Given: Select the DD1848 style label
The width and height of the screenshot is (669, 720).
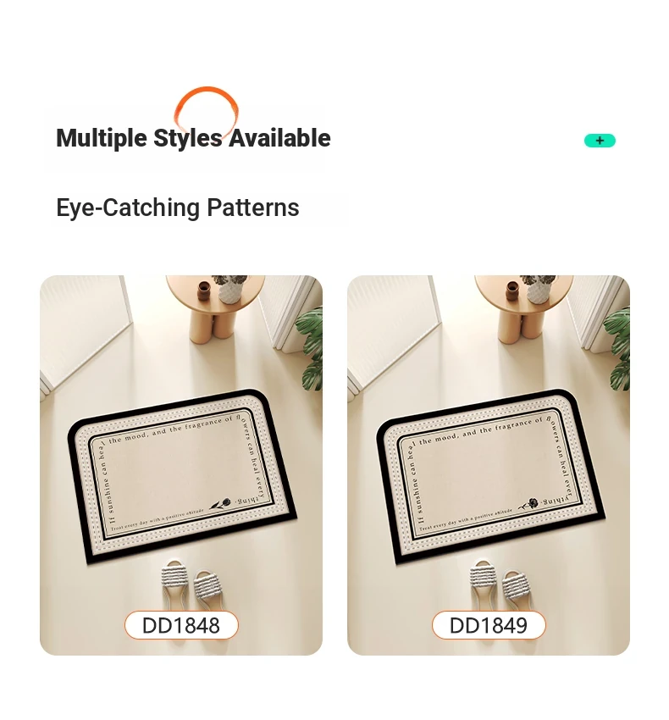Looking at the screenshot, I should click(181, 625).
